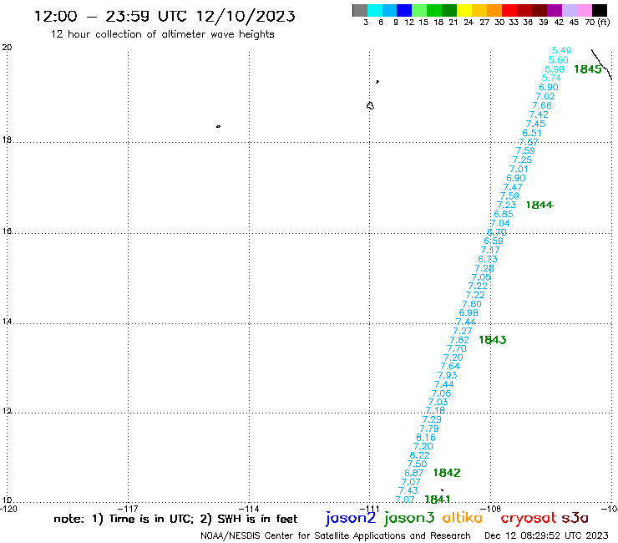Click the 7.70 wave height value
The width and height of the screenshot is (618, 543).
tap(457, 349)
